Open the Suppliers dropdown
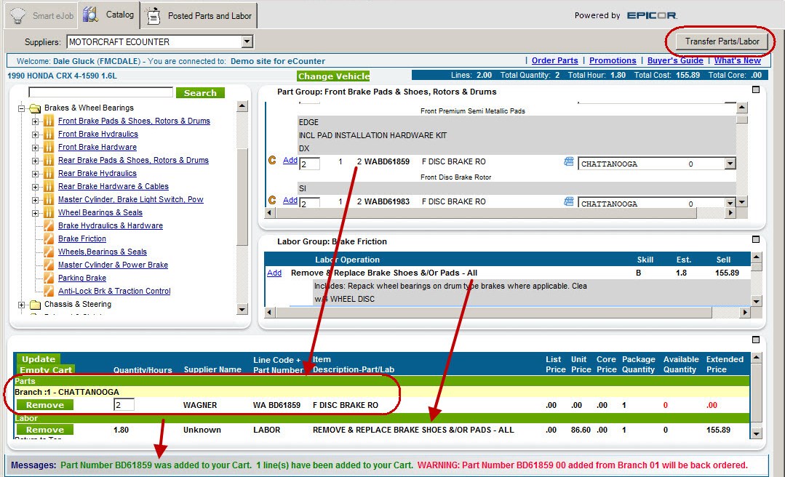 pyautogui.click(x=247, y=42)
